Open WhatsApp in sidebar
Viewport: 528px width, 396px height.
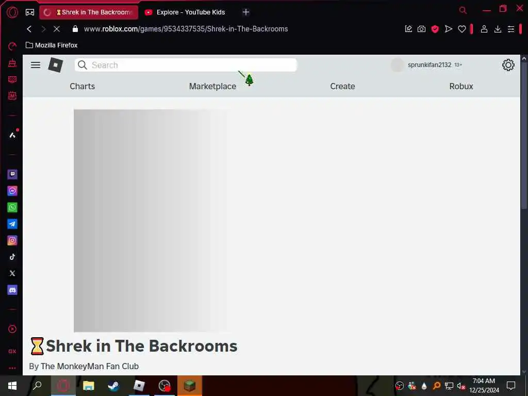coord(12,207)
